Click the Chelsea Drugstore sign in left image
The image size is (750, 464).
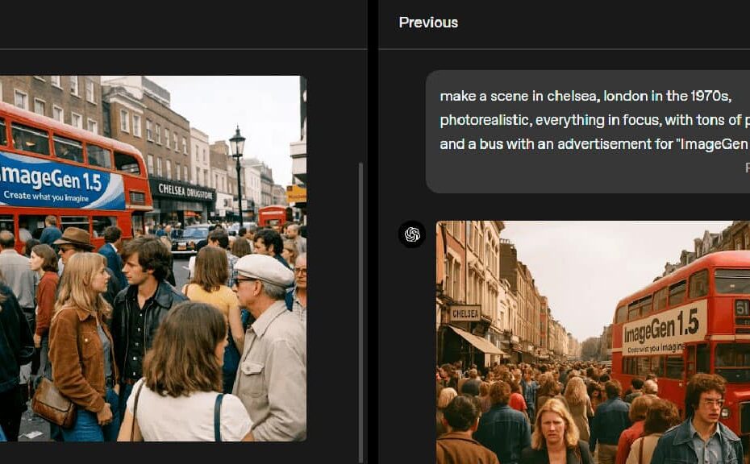(185, 191)
